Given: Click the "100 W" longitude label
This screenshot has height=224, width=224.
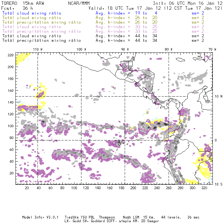Looking at the screenshot, I should pos(81,49).
